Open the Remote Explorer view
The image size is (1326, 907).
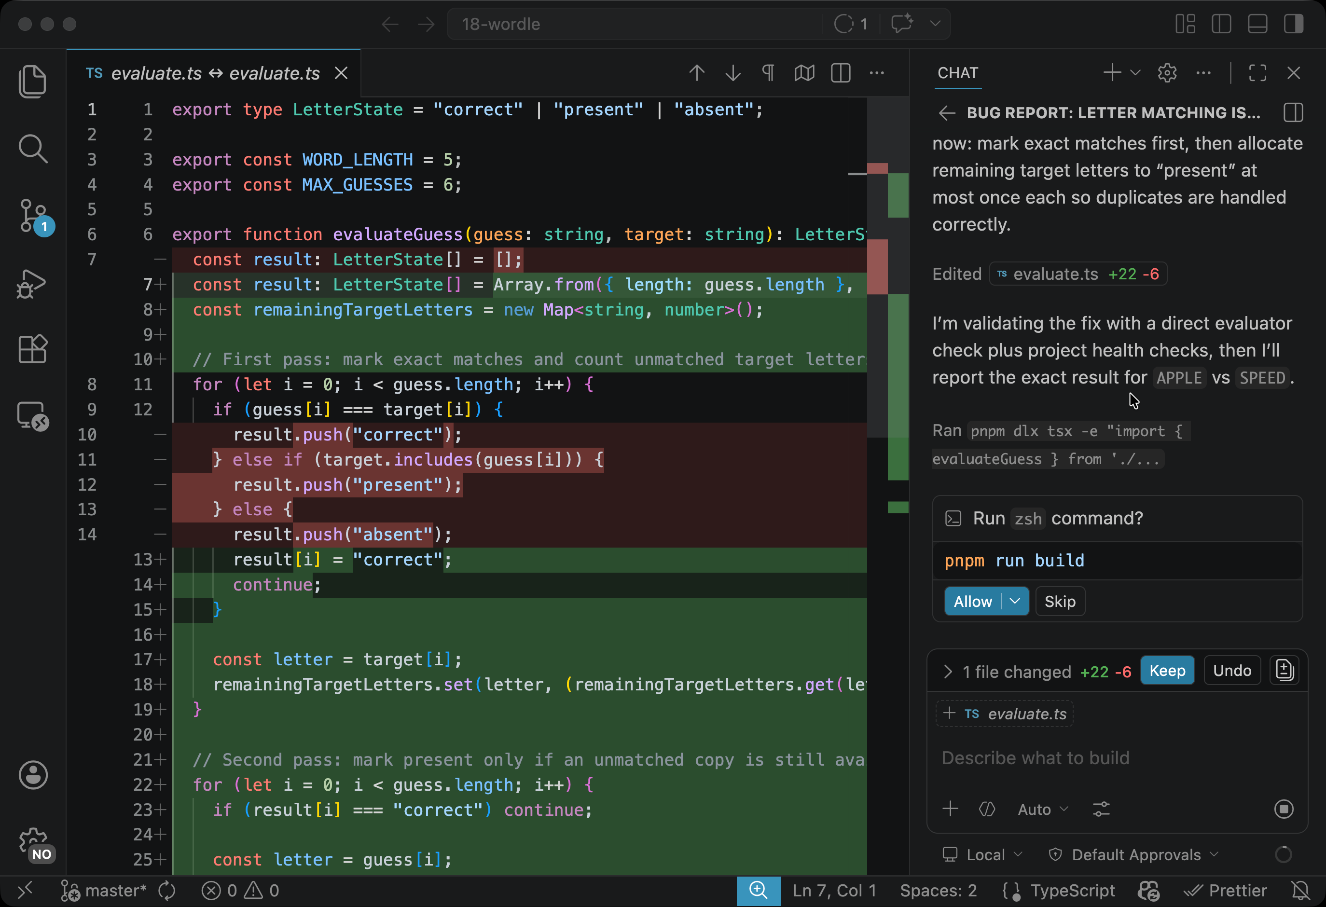coord(32,416)
